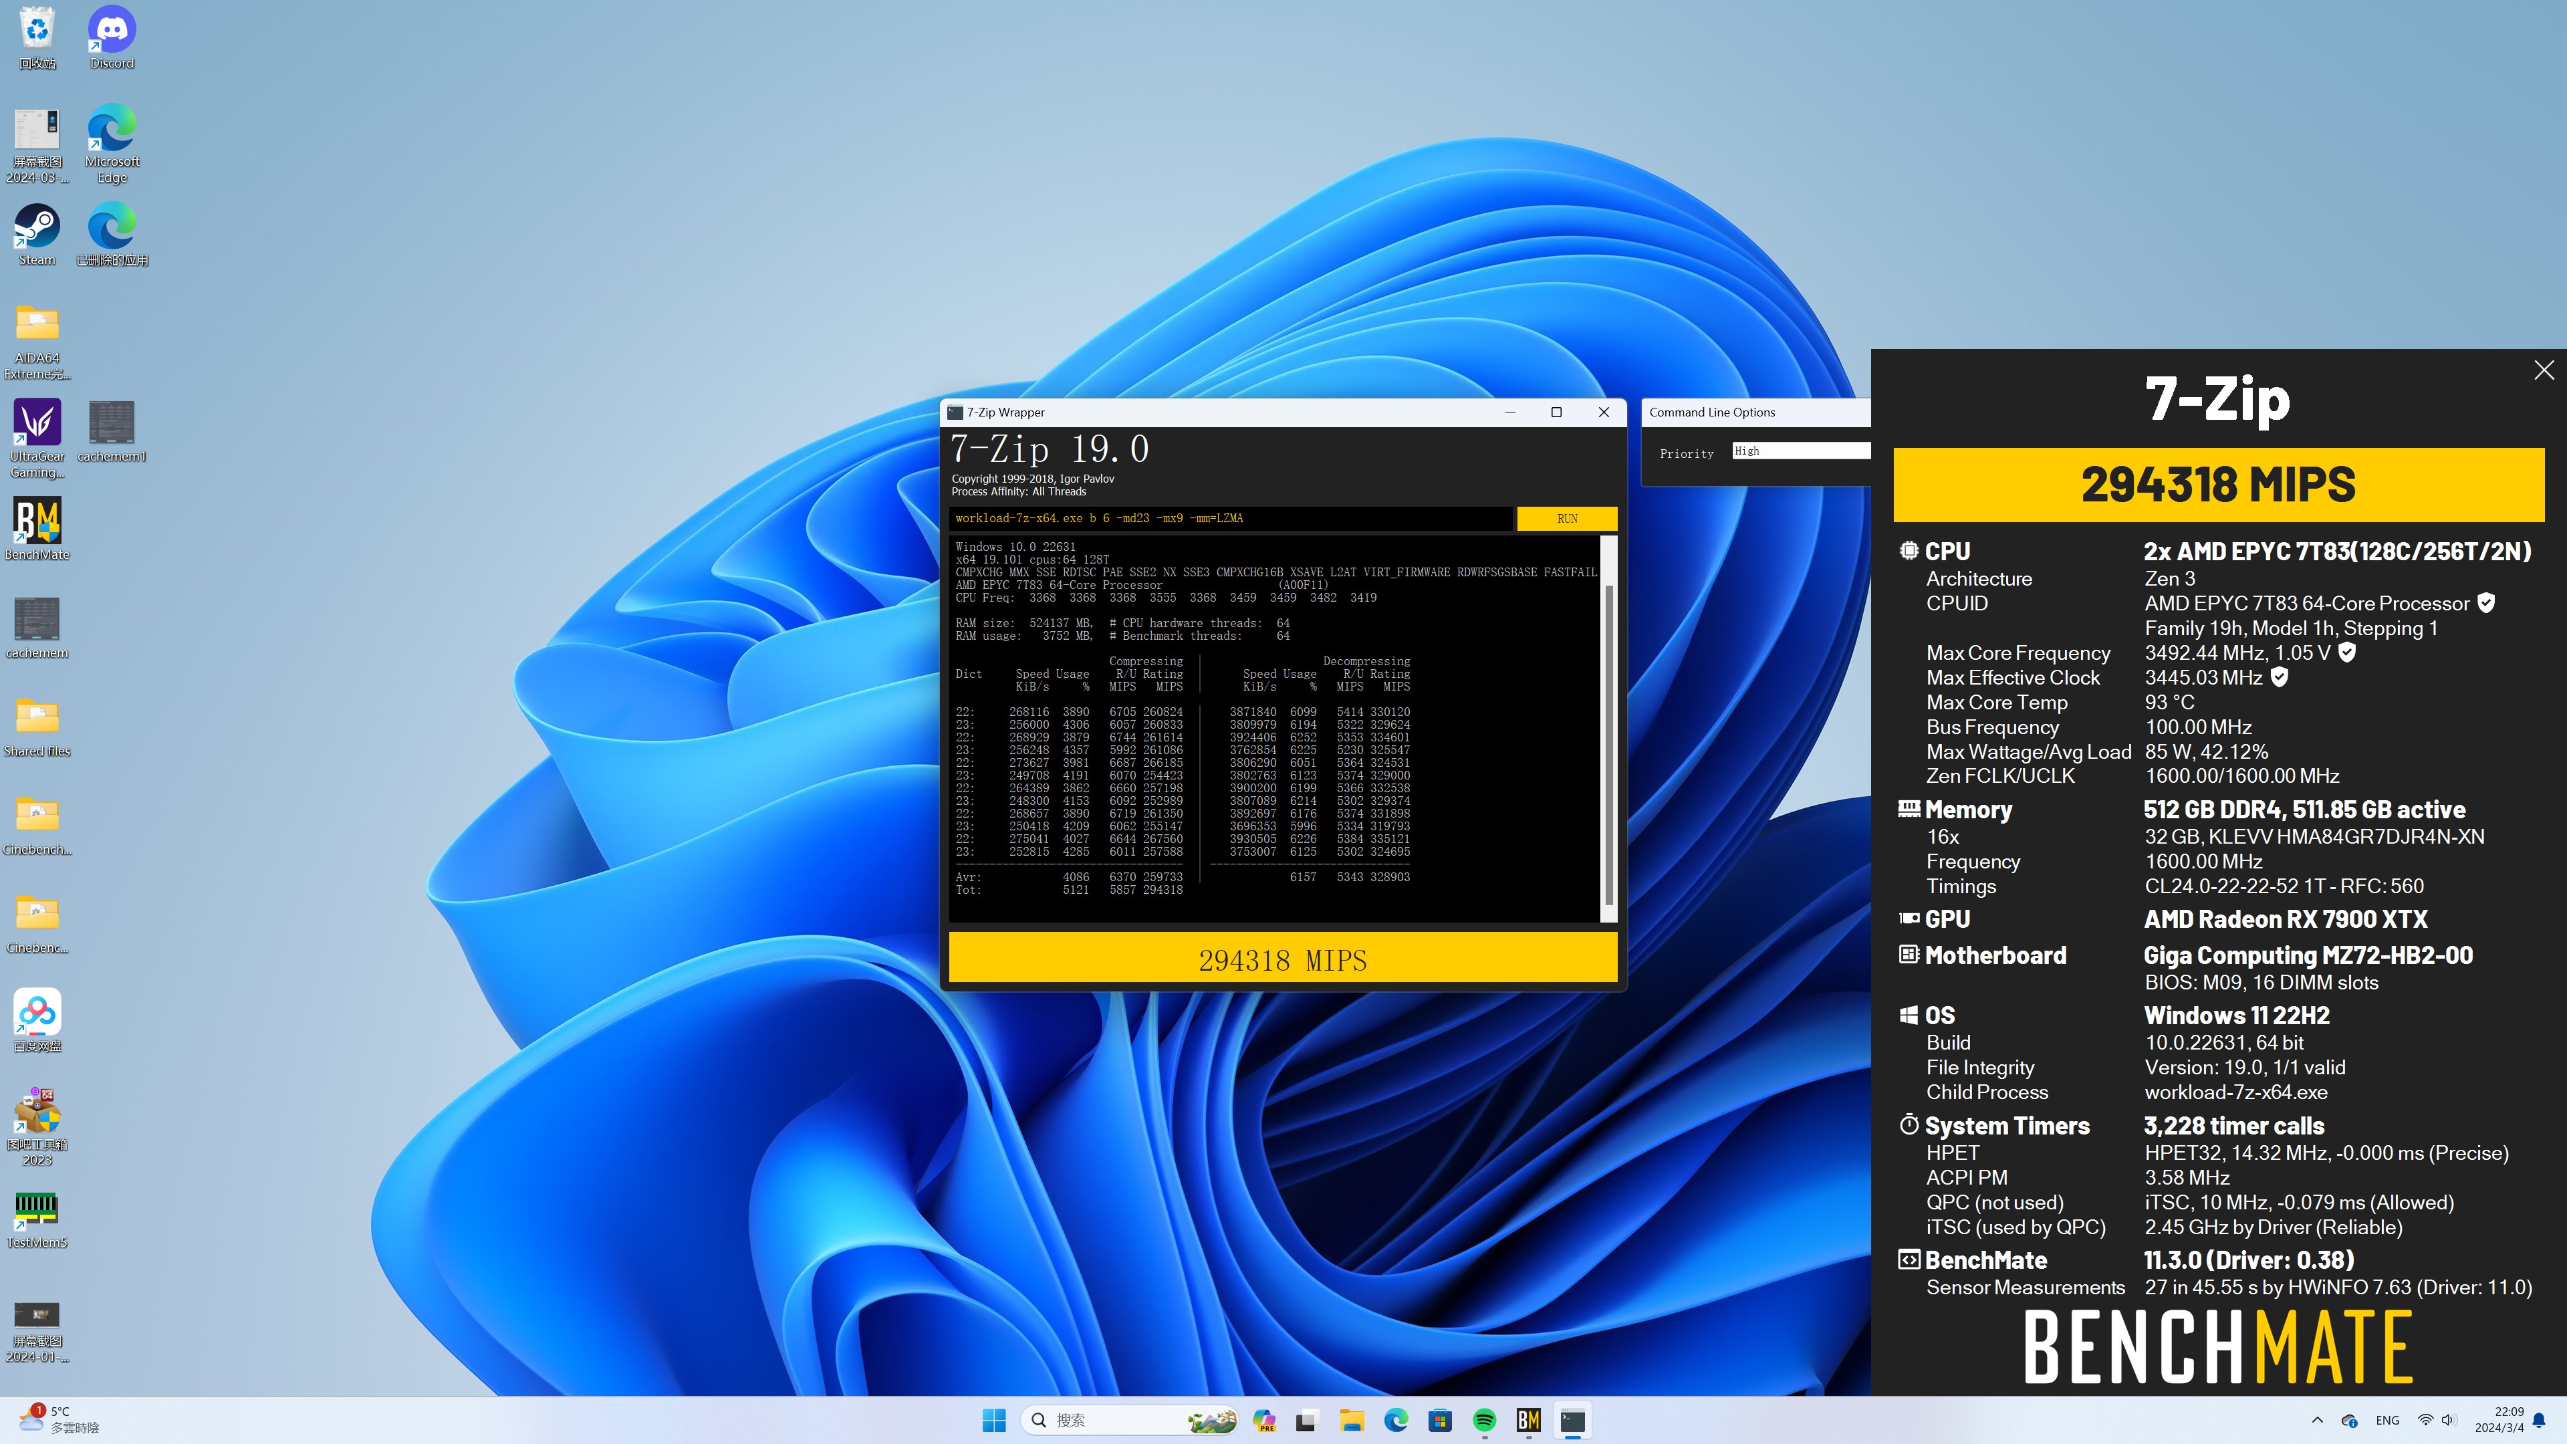
Task: Close the BenchMate 7-Zip result panel
Action: (x=2544, y=370)
